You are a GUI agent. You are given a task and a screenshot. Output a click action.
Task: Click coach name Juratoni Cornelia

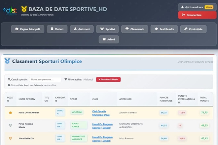128,112
